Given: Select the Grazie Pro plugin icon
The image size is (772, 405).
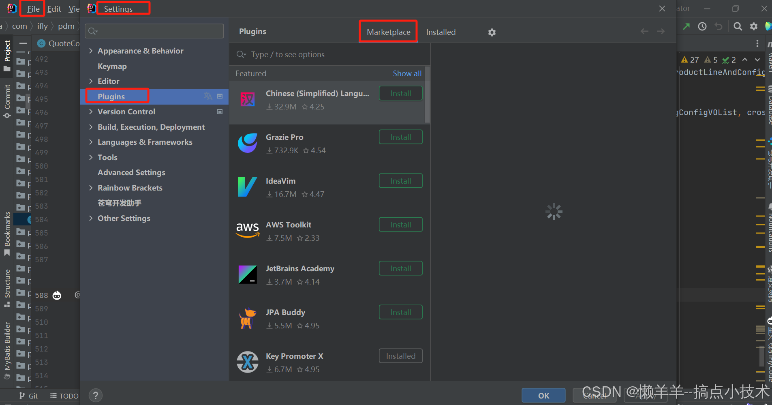Looking at the screenshot, I should click(x=248, y=143).
